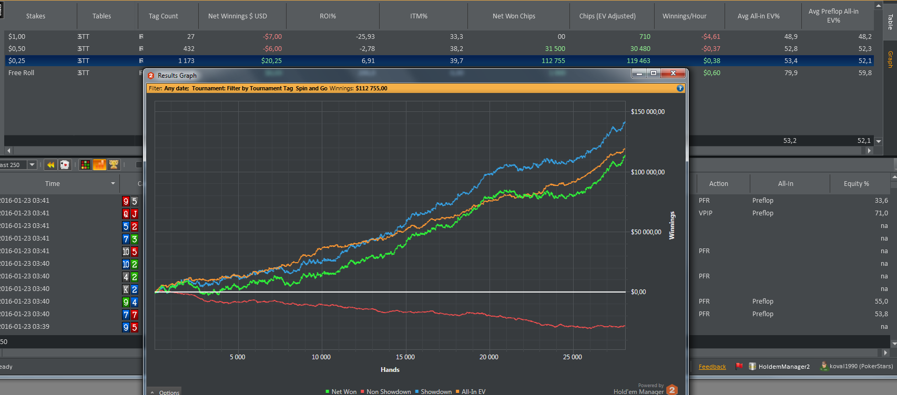Screen dimensions: 897x395
Task: Switch to the Graph side tab
Action: (890, 59)
